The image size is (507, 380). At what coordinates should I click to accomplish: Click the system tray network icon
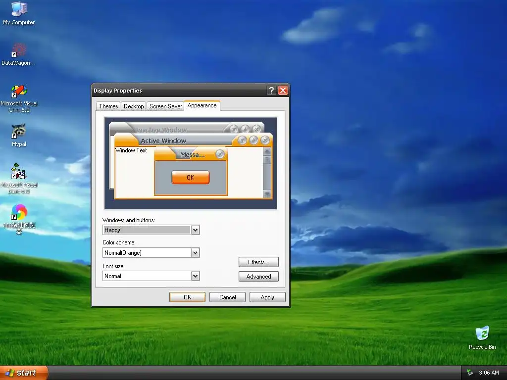pyautogui.click(x=470, y=373)
